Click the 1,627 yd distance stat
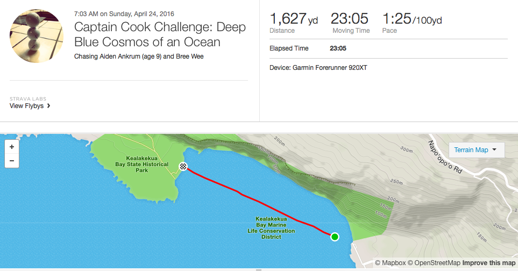518x271 pixels. (293, 20)
